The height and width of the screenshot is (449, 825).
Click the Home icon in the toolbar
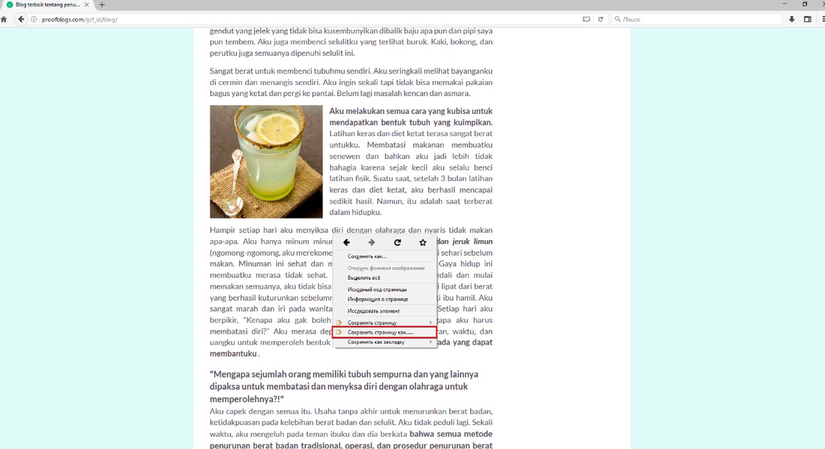[x=4, y=19]
